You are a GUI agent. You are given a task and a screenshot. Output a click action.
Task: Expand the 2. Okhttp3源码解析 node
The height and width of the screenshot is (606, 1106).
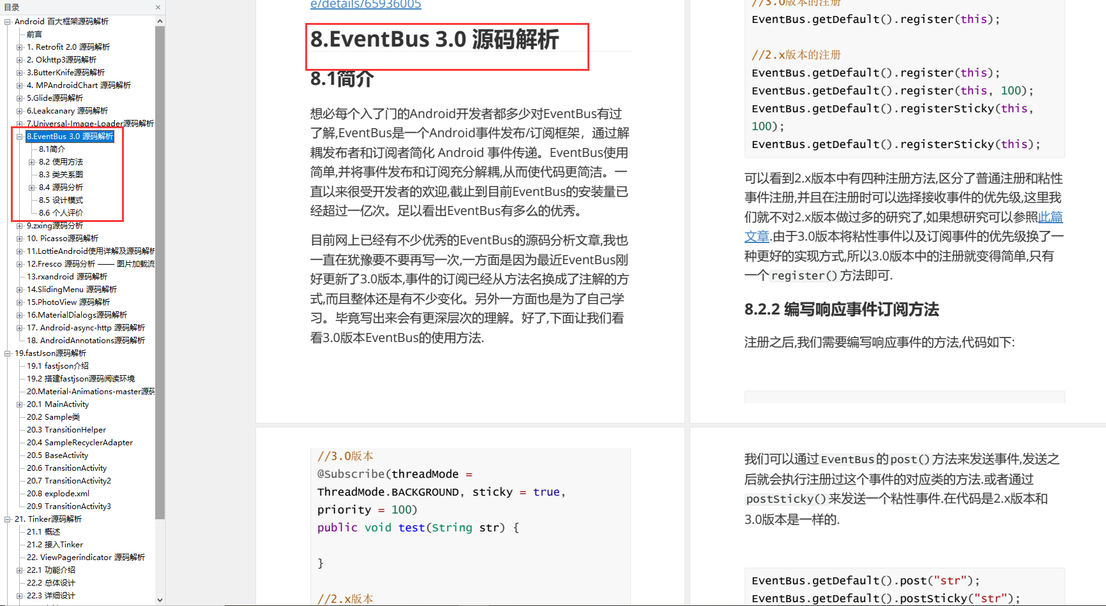(20, 60)
